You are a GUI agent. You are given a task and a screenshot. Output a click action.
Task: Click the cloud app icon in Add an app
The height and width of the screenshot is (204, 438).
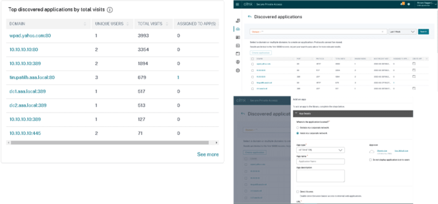372,151
